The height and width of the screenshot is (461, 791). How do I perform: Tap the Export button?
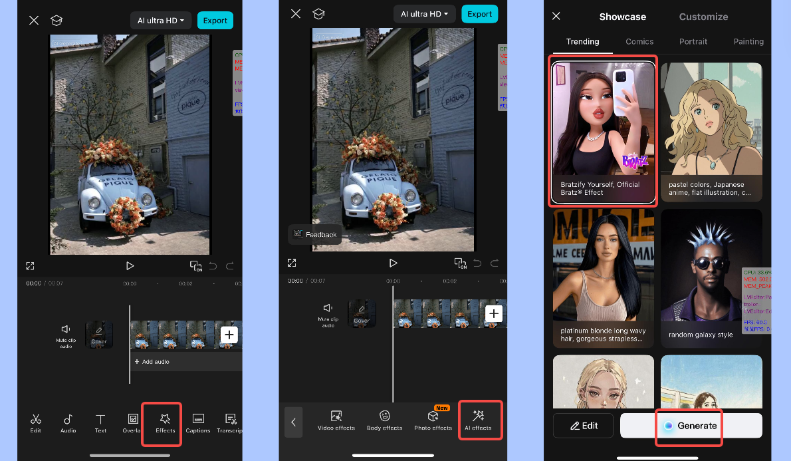point(215,20)
